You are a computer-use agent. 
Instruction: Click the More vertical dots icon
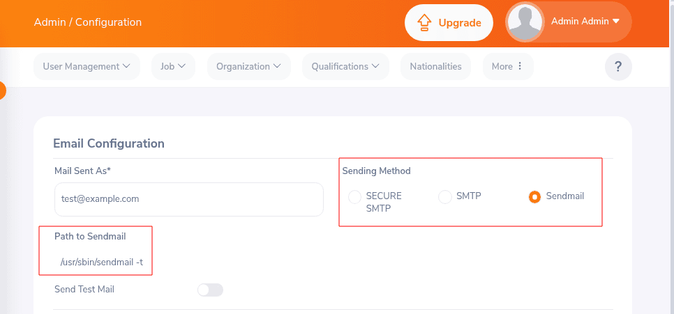point(521,67)
